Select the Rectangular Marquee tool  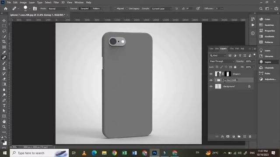[4, 26]
